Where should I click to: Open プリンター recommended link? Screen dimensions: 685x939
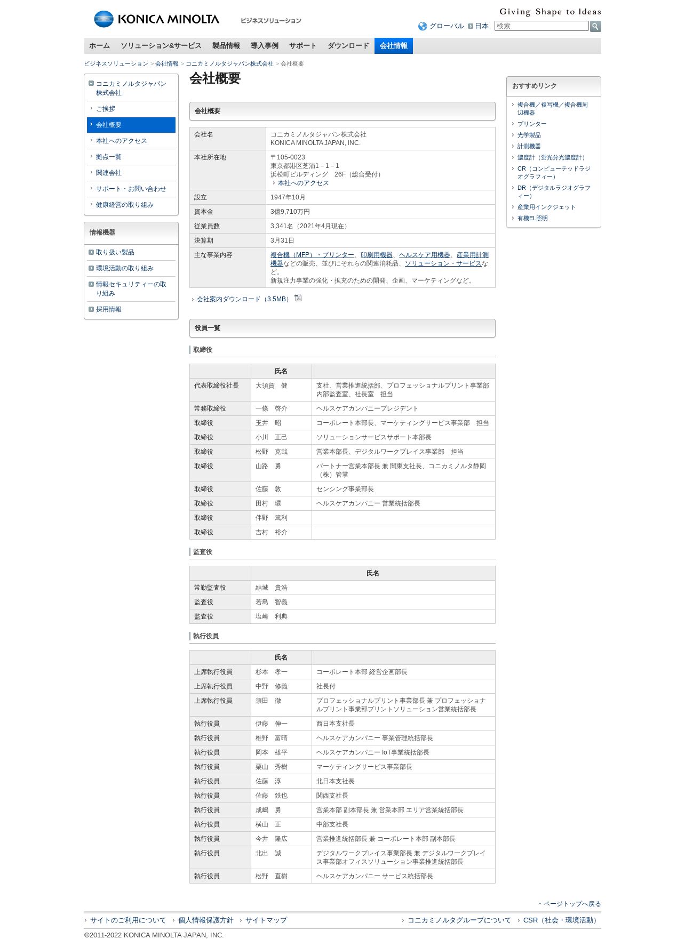[x=532, y=124]
